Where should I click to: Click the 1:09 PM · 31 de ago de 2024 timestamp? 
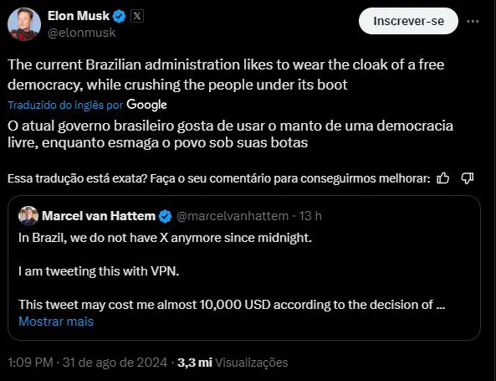coord(87,363)
